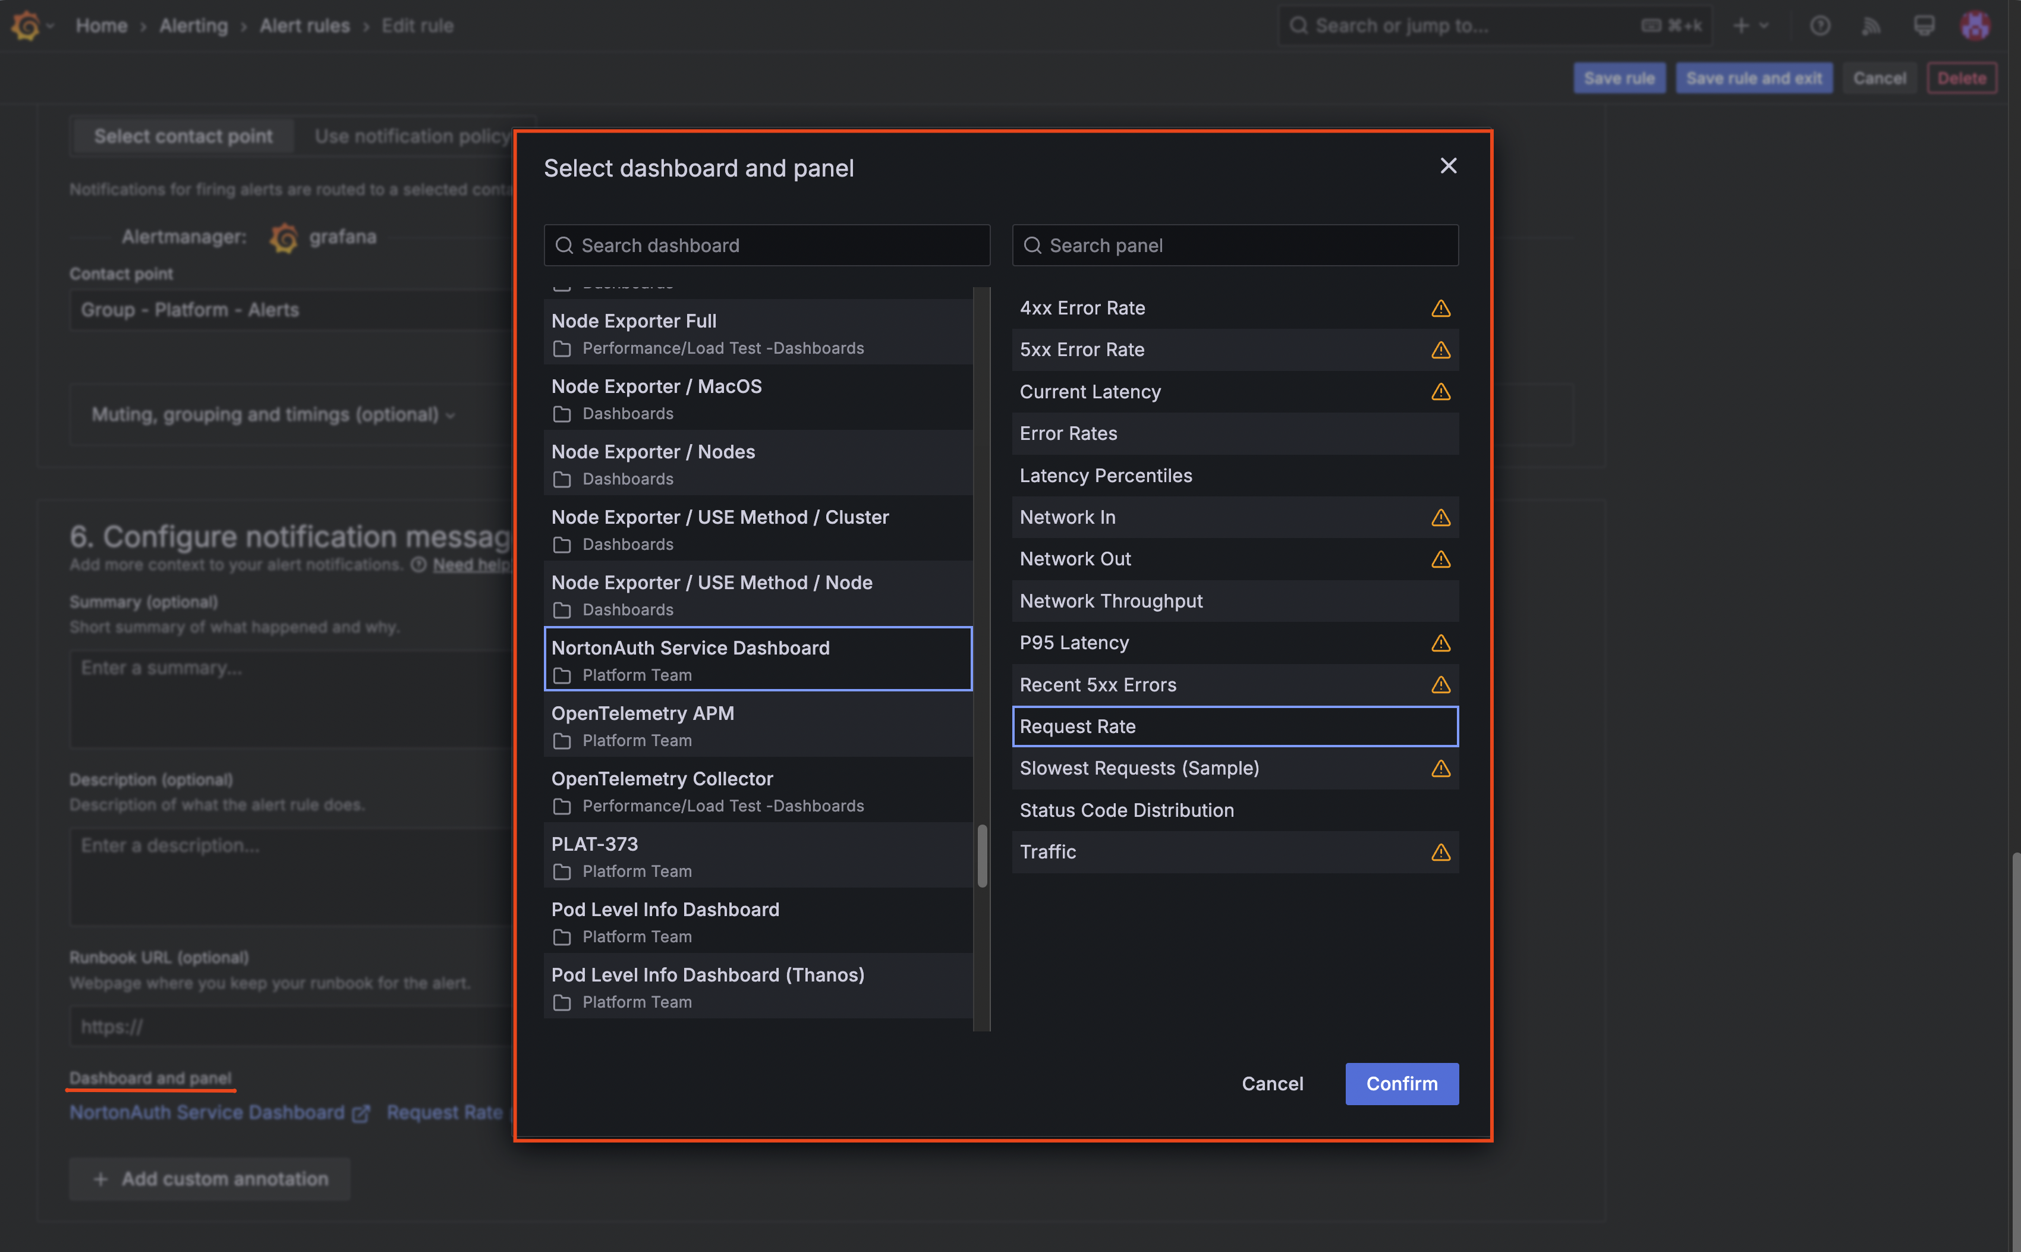Click the top bar Cancel button
This screenshot has width=2021, height=1252.
pos(1878,78)
